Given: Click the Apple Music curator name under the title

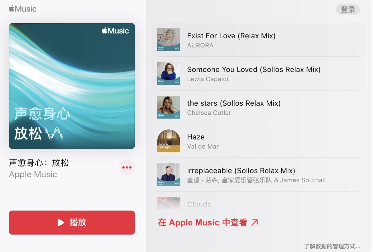Looking at the screenshot, I should pos(33,174).
